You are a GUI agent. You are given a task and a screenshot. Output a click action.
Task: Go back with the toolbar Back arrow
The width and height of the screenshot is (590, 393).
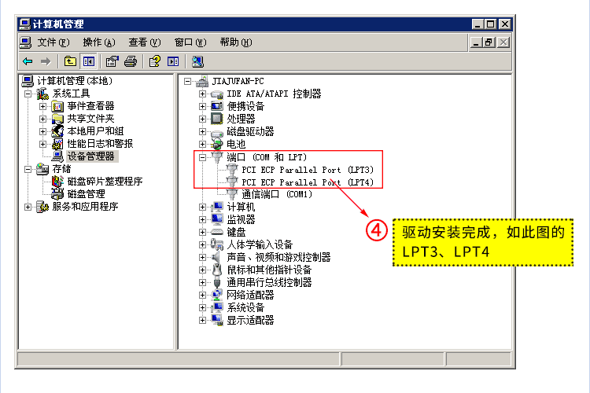(28, 61)
